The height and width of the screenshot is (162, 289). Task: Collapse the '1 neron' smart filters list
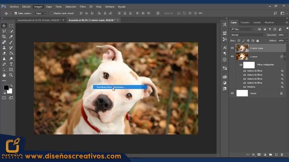click(x=285, y=57)
